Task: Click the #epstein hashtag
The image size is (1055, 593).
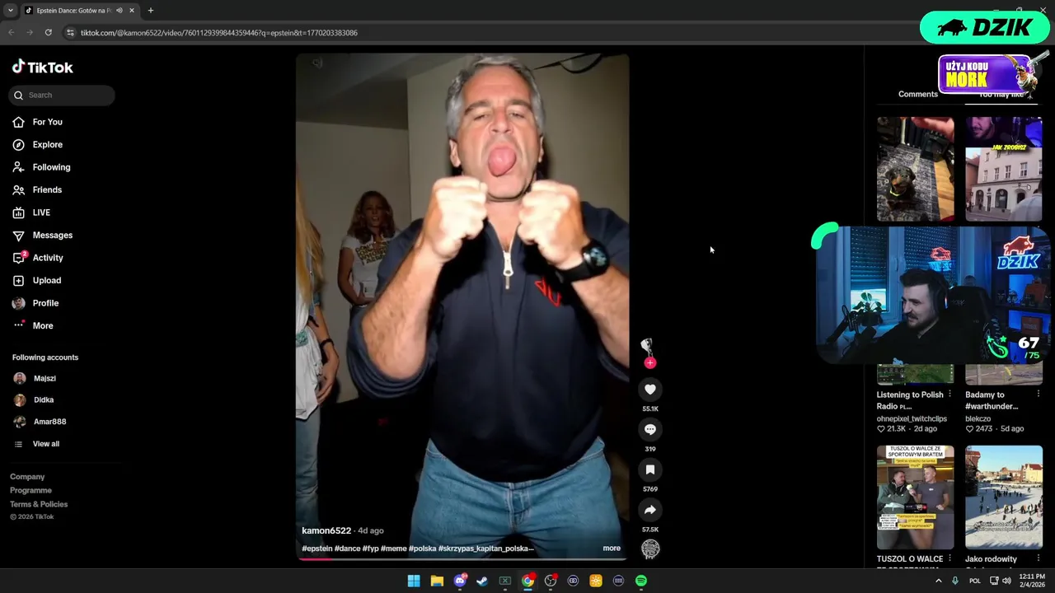Action: [x=317, y=549]
